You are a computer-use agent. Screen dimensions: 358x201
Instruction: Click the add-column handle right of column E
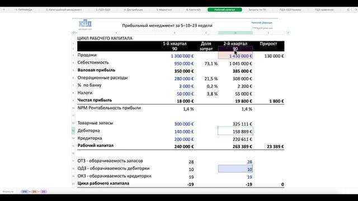click(x=288, y=32)
